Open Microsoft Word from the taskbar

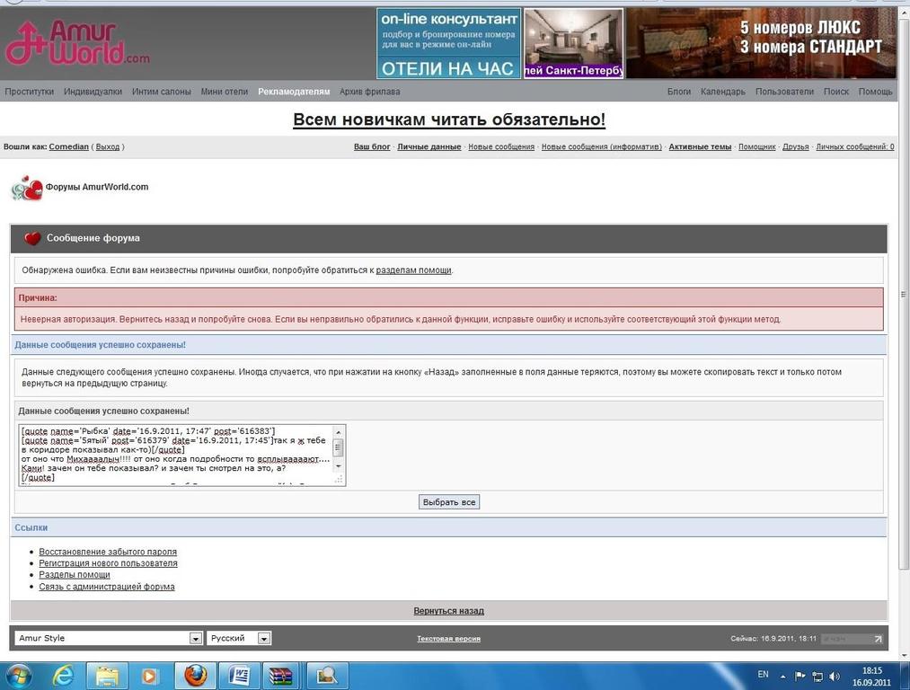click(239, 675)
